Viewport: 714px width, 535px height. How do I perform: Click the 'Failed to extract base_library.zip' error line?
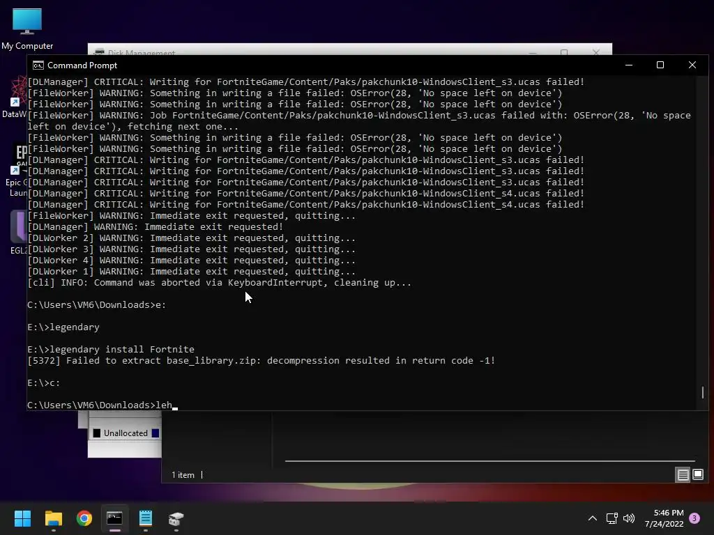pos(261,361)
